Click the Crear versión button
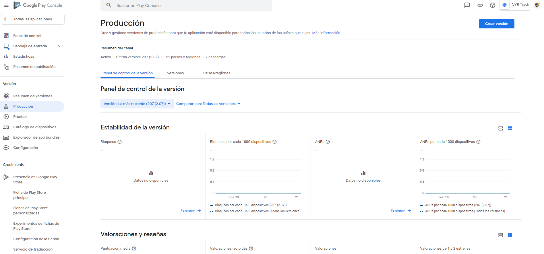 (496, 24)
